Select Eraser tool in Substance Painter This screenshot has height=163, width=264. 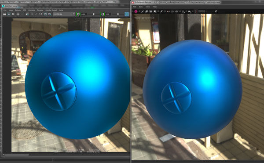[x=147, y=11]
